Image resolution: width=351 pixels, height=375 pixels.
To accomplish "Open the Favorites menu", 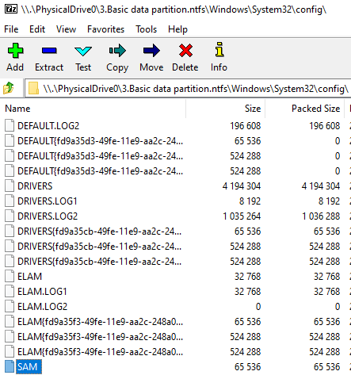I will [105, 29].
